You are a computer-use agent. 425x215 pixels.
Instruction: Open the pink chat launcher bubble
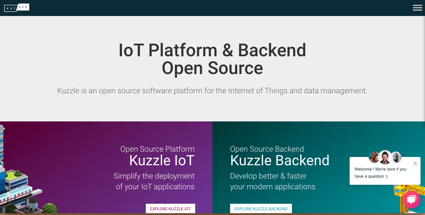[411, 200]
